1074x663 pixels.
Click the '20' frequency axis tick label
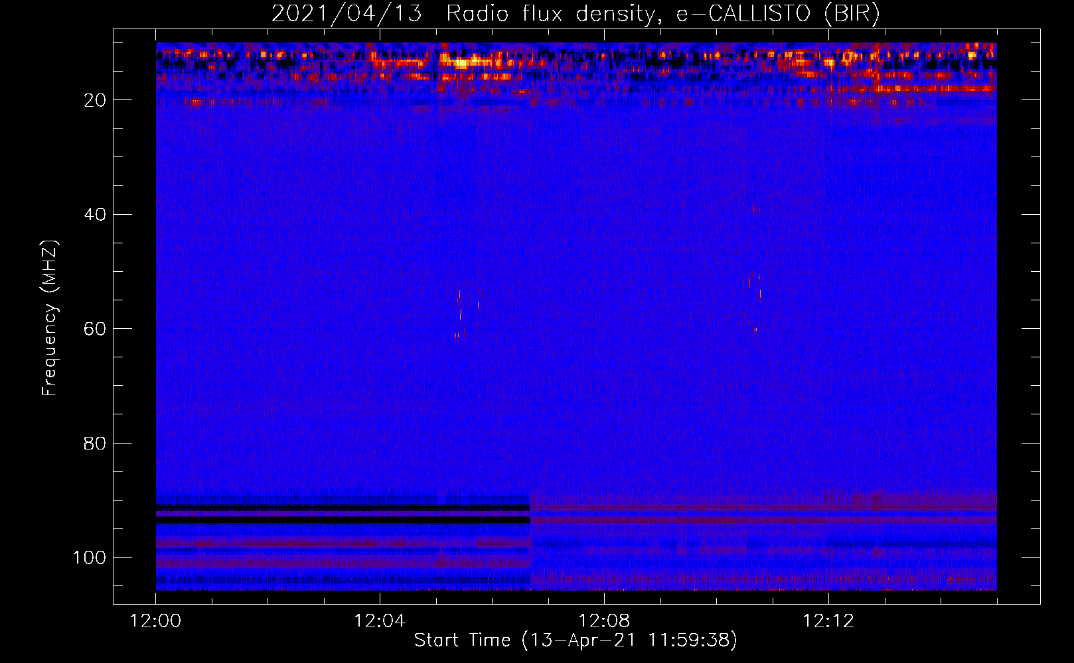95,100
